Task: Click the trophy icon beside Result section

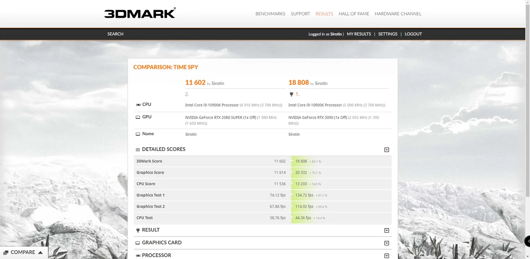Action: coord(138,230)
